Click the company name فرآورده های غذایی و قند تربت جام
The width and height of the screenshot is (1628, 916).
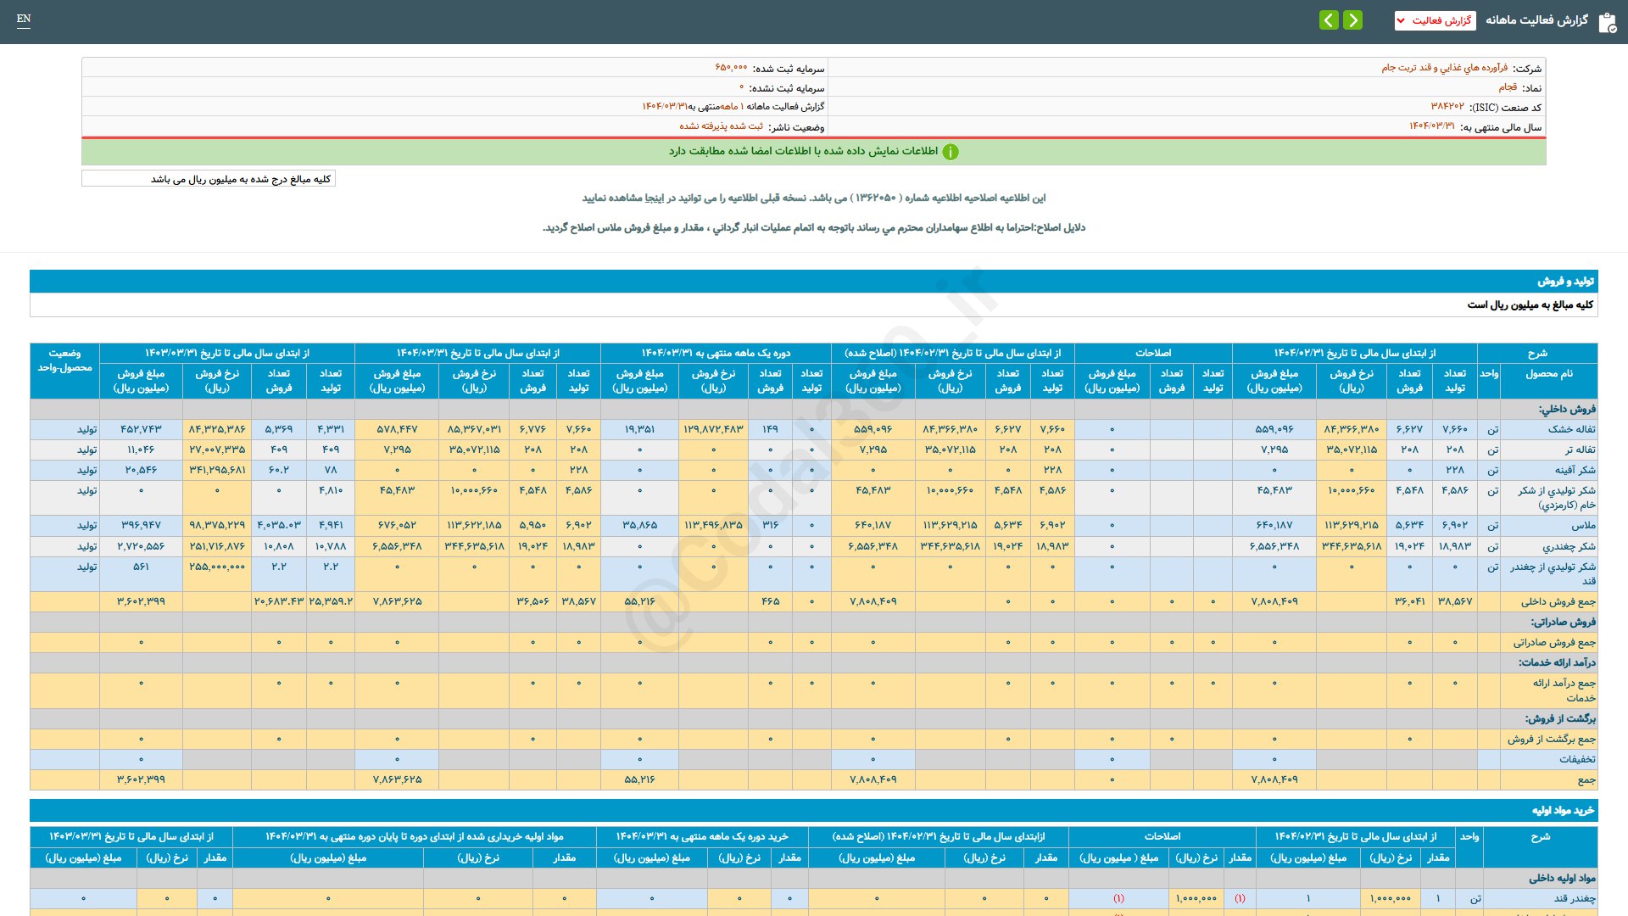[x=1445, y=68]
